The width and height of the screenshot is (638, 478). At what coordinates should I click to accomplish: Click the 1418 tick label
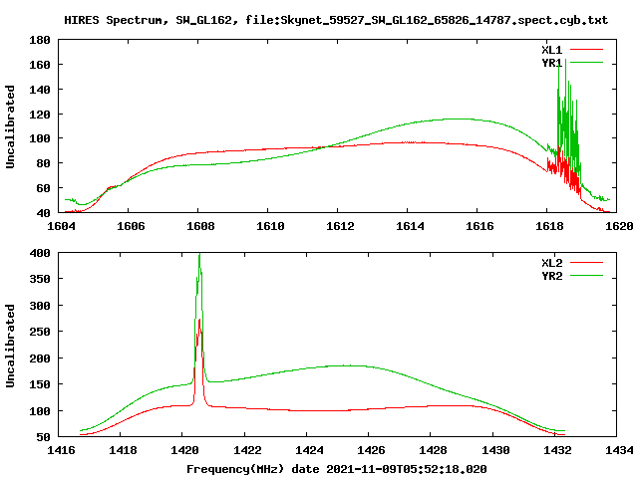[124, 450]
